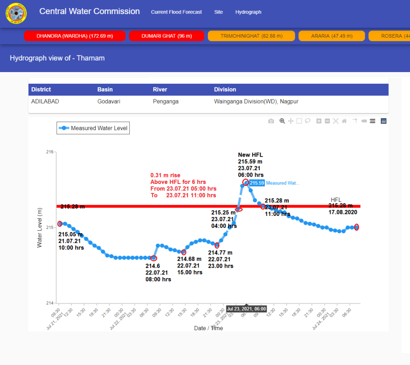410x365 pixels.
Task: Open the Hydrograph menu item
Action: point(248,12)
